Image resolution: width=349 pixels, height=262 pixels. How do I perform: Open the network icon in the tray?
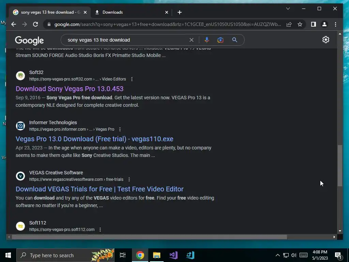[286, 255]
